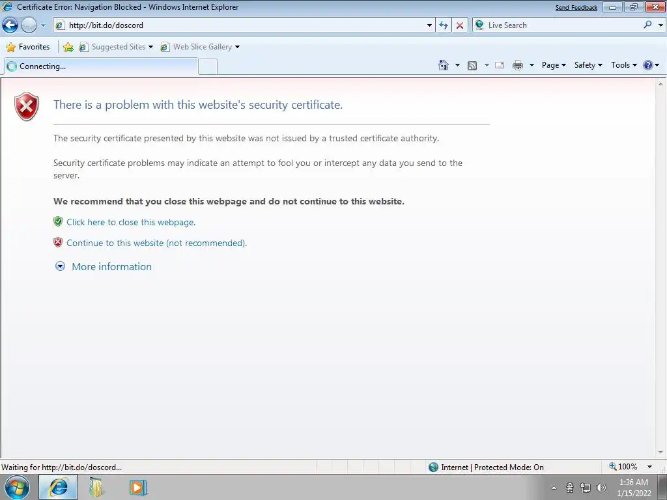Click page icon left of the URL

pyautogui.click(x=61, y=25)
